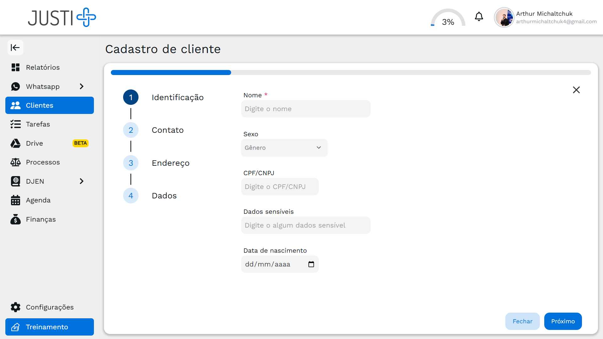Jump to step 3 Endereço
The width and height of the screenshot is (603, 339).
[x=131, y=163]
